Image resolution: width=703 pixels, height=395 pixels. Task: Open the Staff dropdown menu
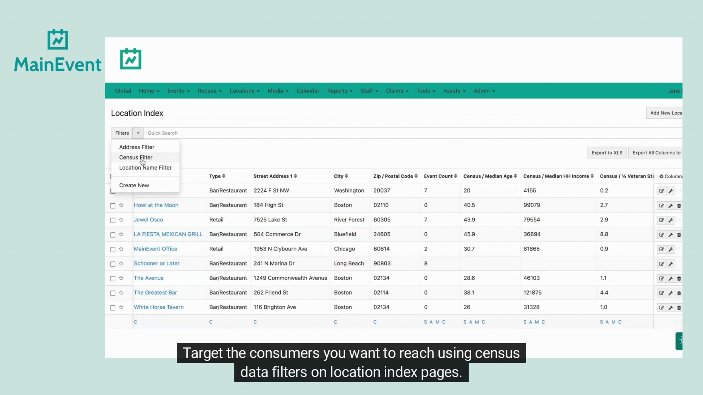click(369, 91)
